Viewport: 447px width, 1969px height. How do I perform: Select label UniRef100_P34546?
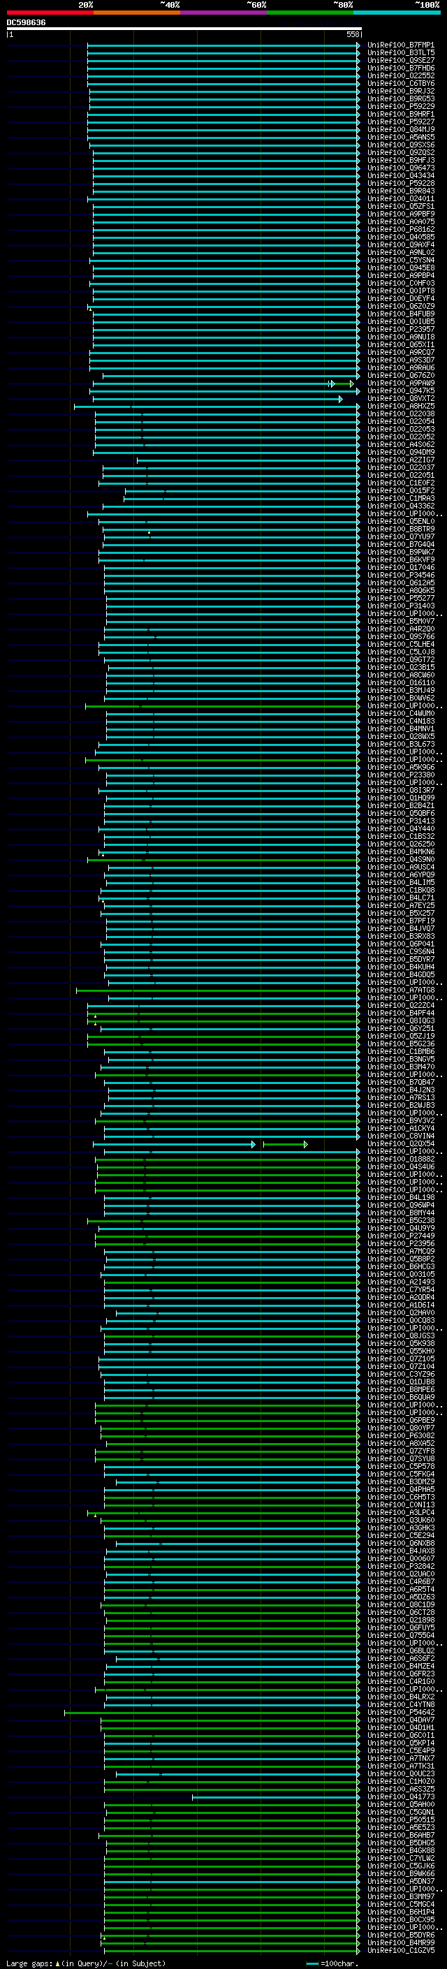(400, 575)
